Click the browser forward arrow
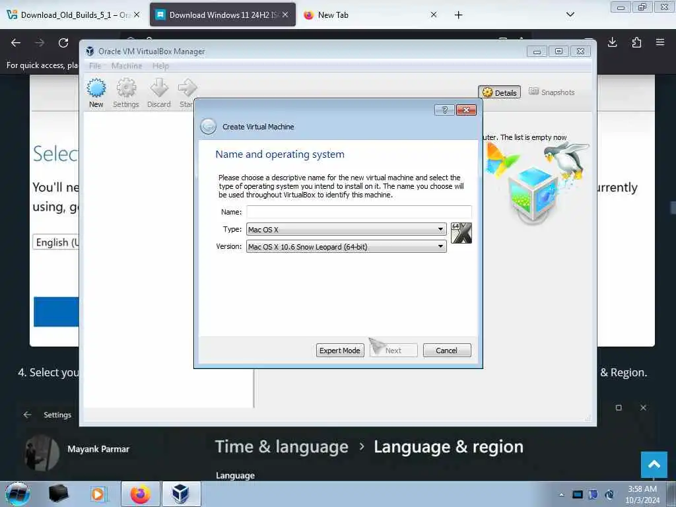Screen dimensions: 676x507 (40, 43)
